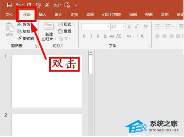Toggle italic formatting

coord(91,36)
